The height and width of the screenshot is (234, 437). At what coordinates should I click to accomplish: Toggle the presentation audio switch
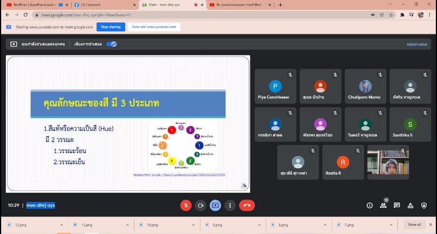pos(112,44)
